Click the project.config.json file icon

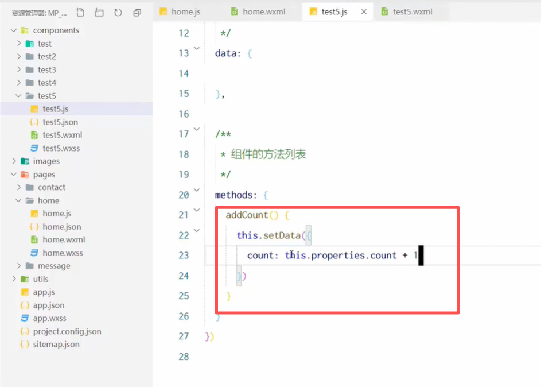[x=25, y=331]
